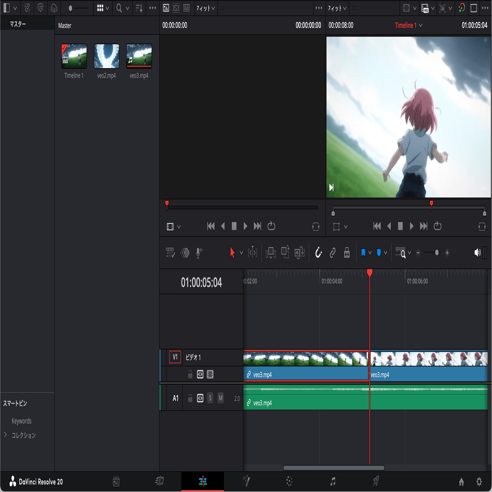Click the Keywords smart bin
Image resolution: width=492 pixels, height=492 pixels.
21,421
